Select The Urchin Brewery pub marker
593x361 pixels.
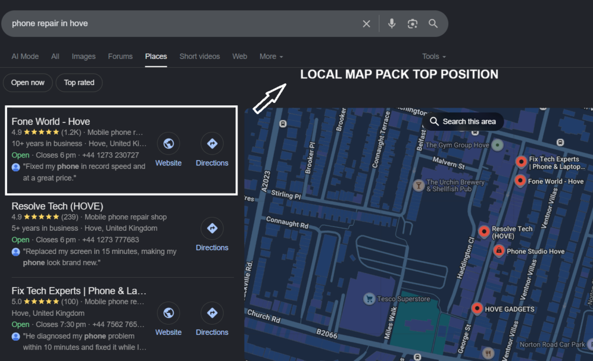[x=418, y=185]
